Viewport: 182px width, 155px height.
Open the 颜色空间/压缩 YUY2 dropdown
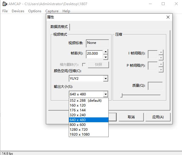tap(106, 78)
